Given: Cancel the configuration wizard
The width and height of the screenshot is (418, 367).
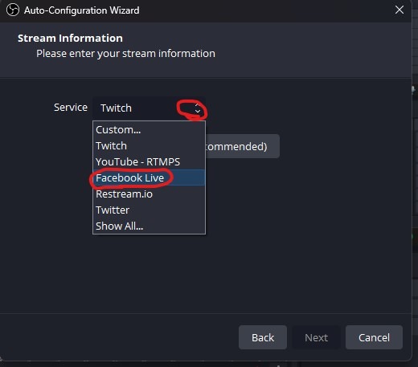Looking at the screenshot, I should coord(374,337).
